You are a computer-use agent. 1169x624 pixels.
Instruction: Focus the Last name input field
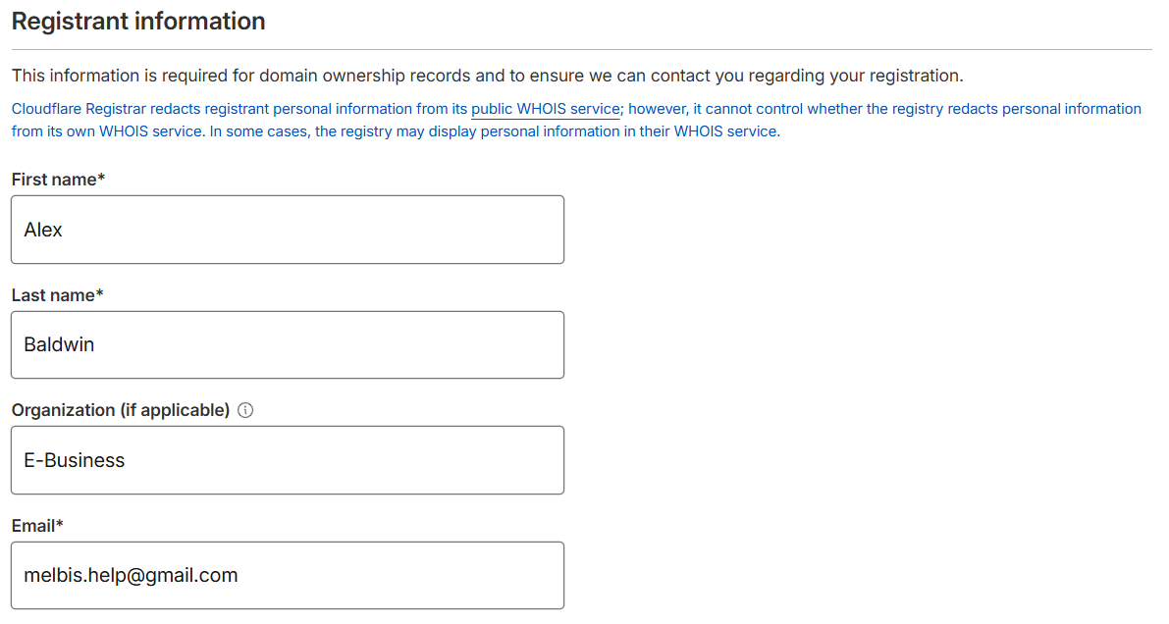(288, 344)
